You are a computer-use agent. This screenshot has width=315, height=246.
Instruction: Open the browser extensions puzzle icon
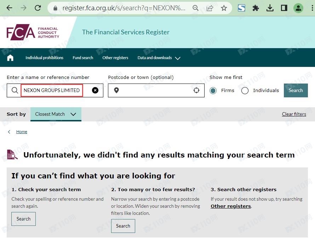[256, 8]
